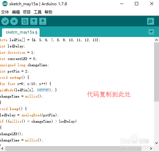
Task: Open the 工具 menu
Action: point(38,12)
